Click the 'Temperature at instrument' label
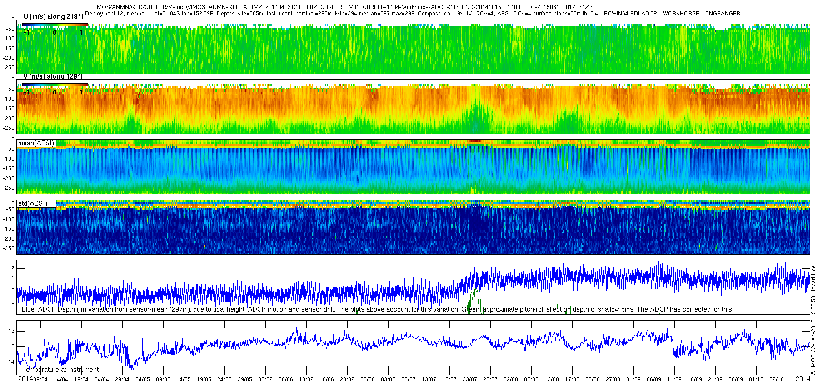 [60, 370]
